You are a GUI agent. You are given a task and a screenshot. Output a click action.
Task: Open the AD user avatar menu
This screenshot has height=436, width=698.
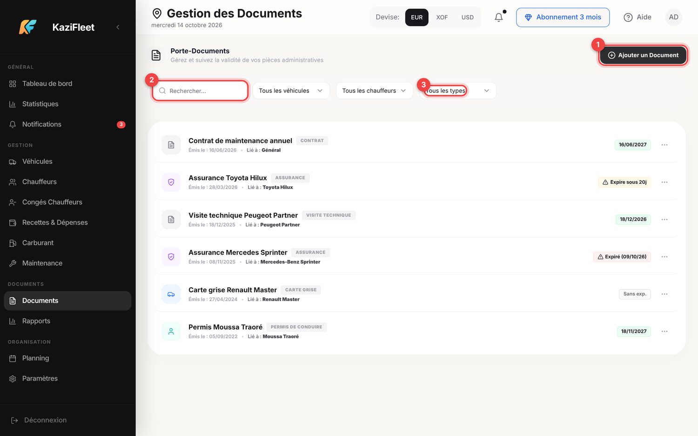coord(673,17)
